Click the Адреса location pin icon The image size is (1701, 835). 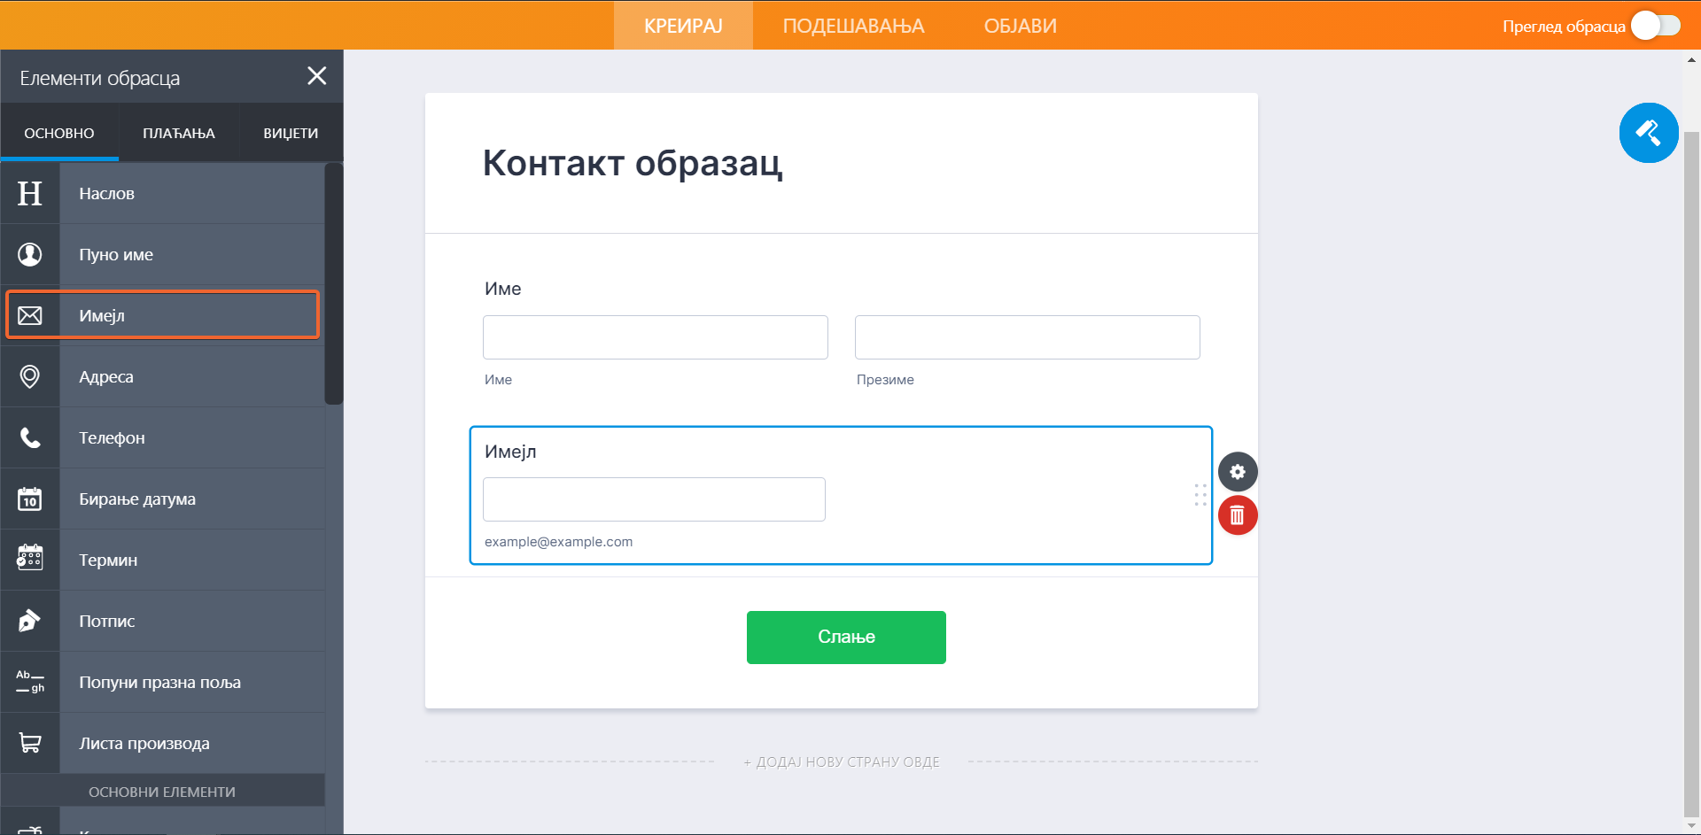(29, 375)
